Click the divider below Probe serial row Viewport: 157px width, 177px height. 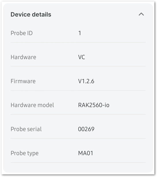(x=78, y=138)
